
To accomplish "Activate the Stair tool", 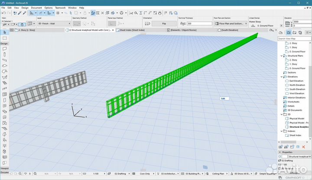I will coord(5,83).
